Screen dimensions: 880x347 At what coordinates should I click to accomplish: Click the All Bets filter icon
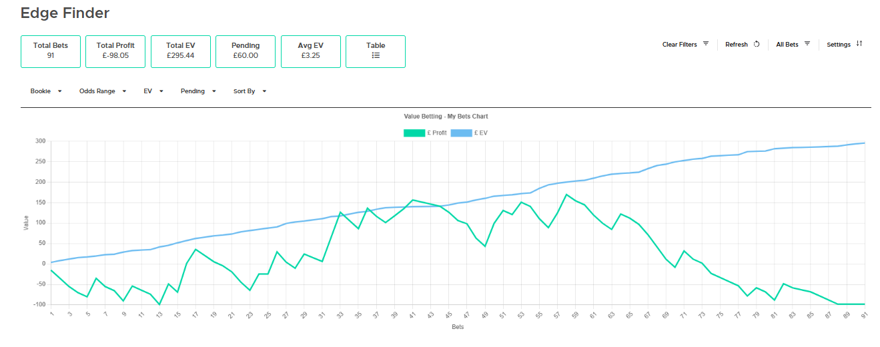pos(807,44)
